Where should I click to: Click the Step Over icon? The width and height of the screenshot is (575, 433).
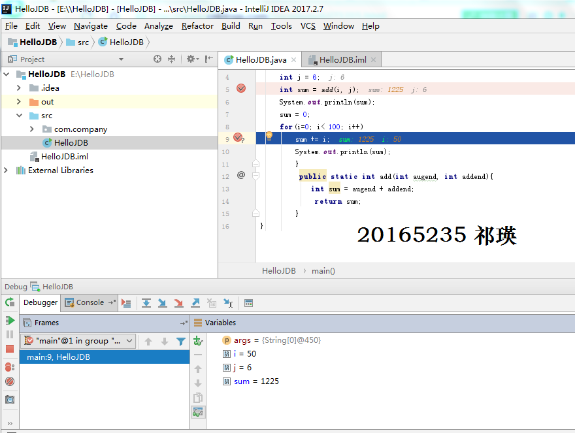[146, 303]
